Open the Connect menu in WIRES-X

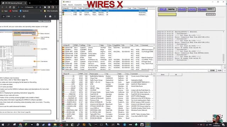point(78,5)
